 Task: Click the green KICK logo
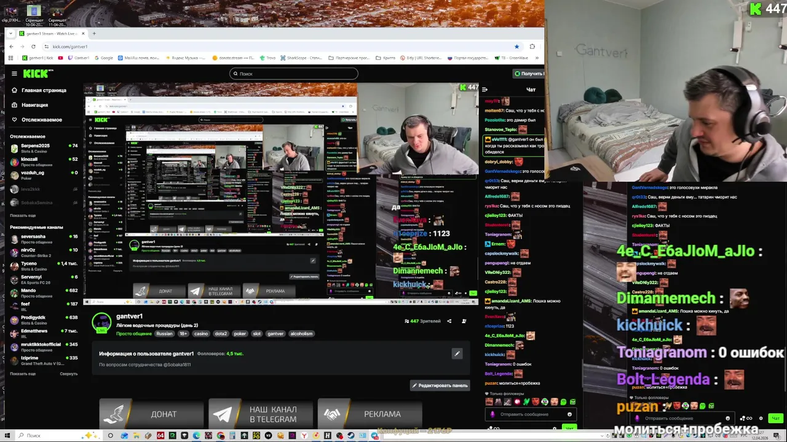(x=38, y=74)
